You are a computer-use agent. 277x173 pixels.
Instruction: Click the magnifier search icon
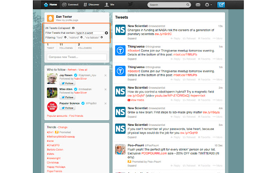(x=187, y=5)
